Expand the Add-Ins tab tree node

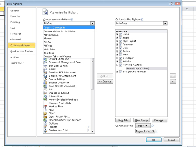pyautogui.click(x=117, y=61)
